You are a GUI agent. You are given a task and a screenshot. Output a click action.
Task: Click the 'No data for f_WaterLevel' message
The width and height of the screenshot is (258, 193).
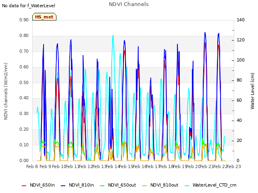click(x=29, y=6)
